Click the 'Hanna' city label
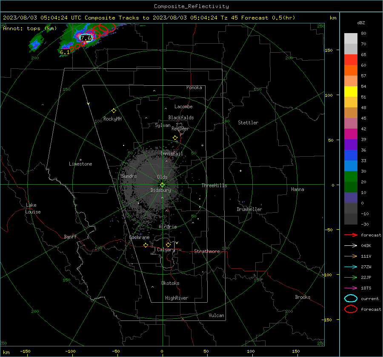383x357 pixels. click(x=297, y=189)
